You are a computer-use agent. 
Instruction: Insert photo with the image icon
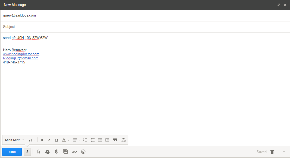point(66,151)
